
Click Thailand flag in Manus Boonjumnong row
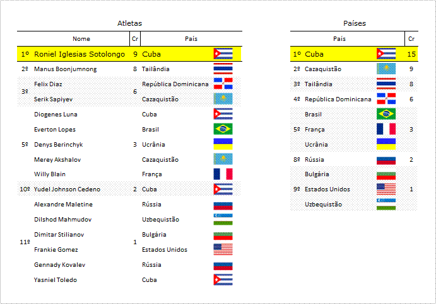click(223, 69)
